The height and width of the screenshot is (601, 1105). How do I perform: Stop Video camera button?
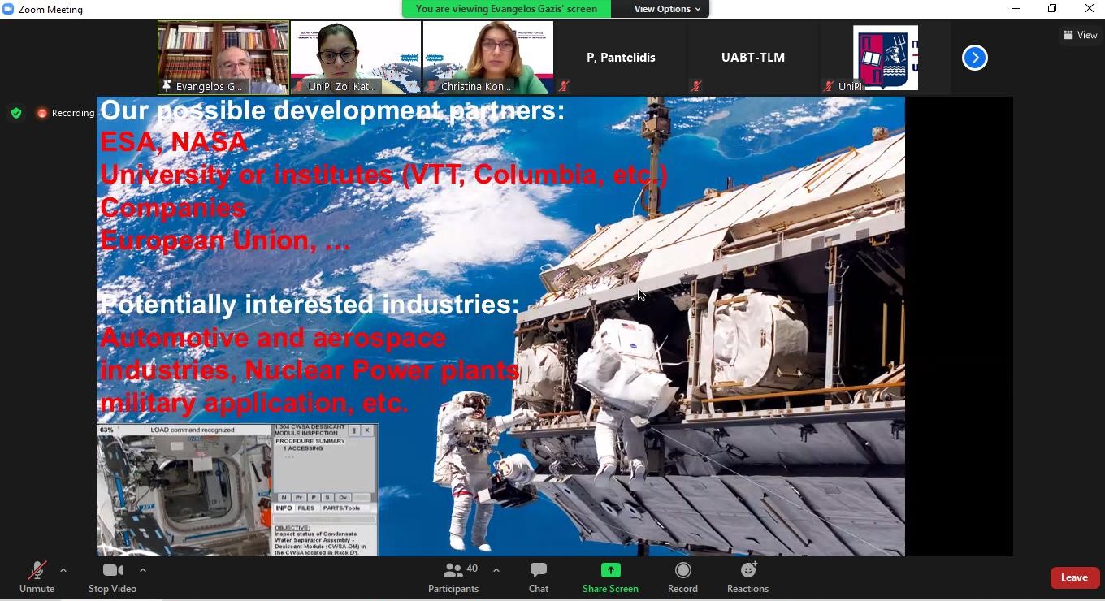[112, 577]
